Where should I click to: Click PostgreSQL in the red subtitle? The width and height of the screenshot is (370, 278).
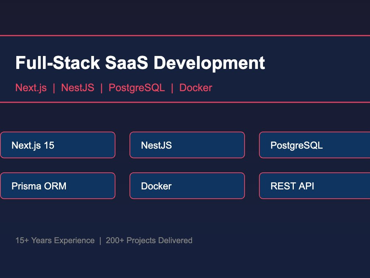pyautogui.click(x=137, y=88)
